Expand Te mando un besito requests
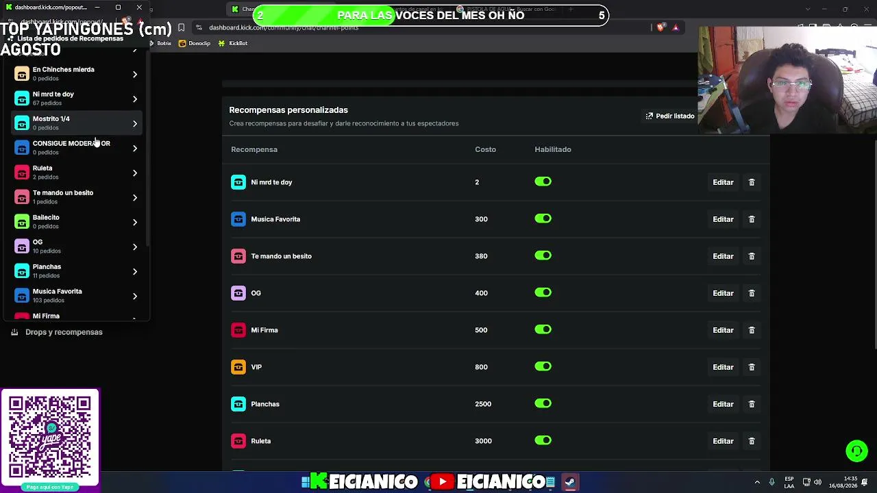 point(135,197)
